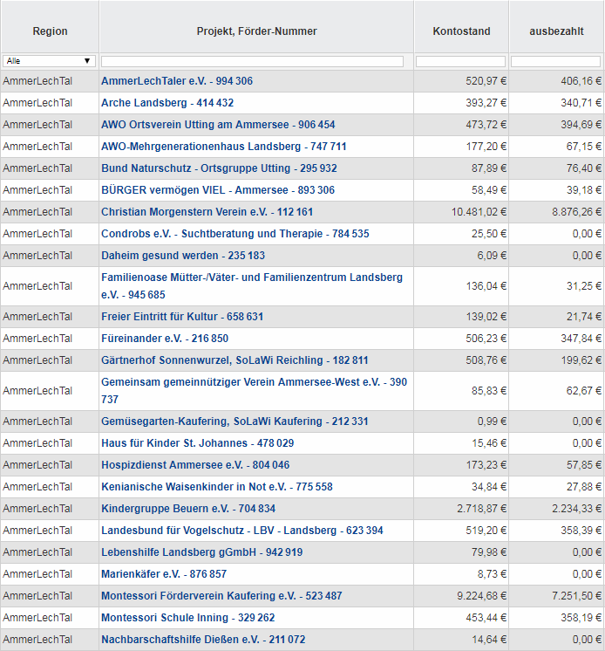Open the Arche Landsberg project link
Viewport: 605px width, 651px height.
[x=167, y=103]
